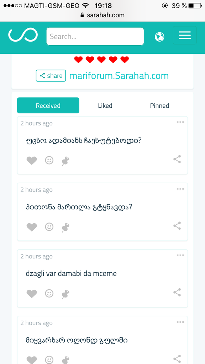Open three-dot menu on the third message
Screen dimensions: 205x364
[180, 255]
